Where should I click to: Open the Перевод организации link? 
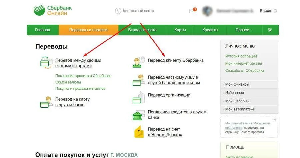point(169,95)
